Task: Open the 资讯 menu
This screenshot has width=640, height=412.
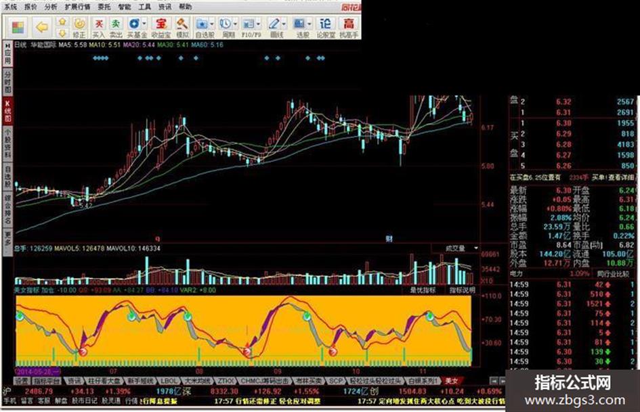Action: [x=165, y=7]
